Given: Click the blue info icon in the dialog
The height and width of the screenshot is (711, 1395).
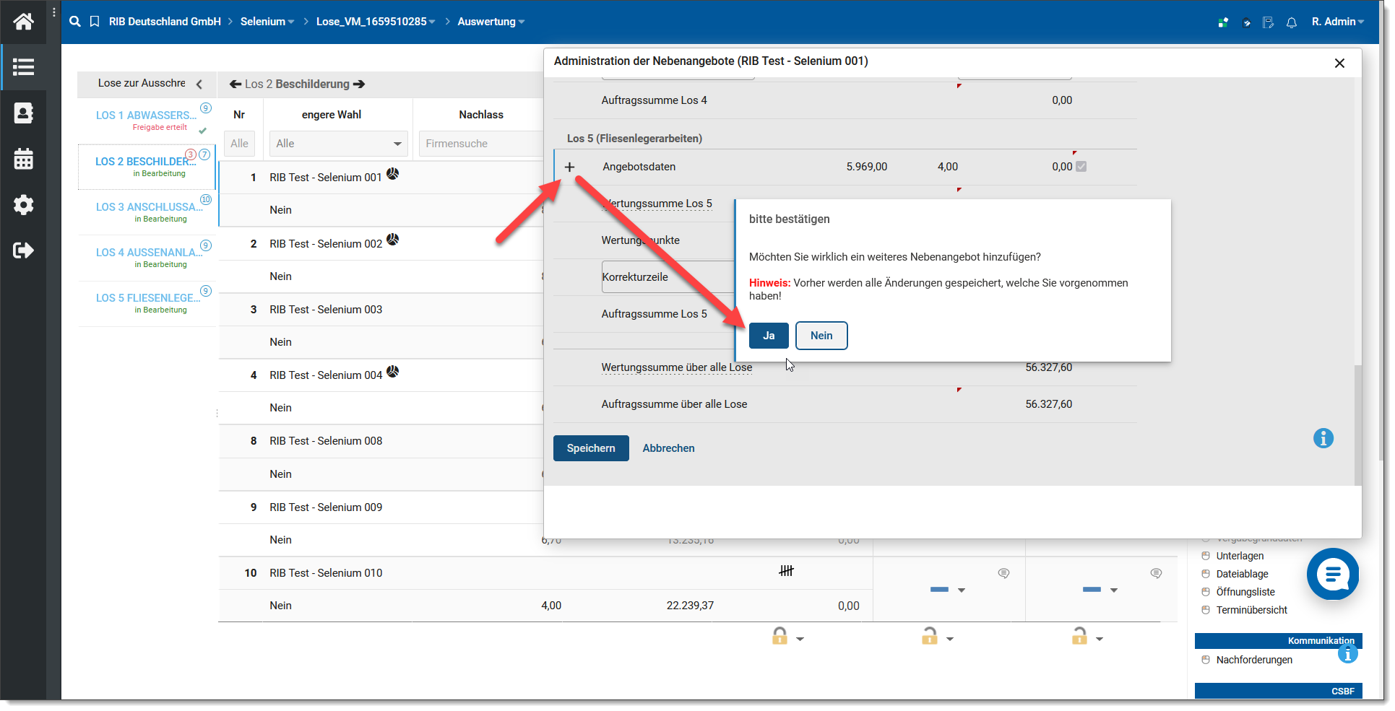Looking at the screenshot, I should pos(1323,438).
